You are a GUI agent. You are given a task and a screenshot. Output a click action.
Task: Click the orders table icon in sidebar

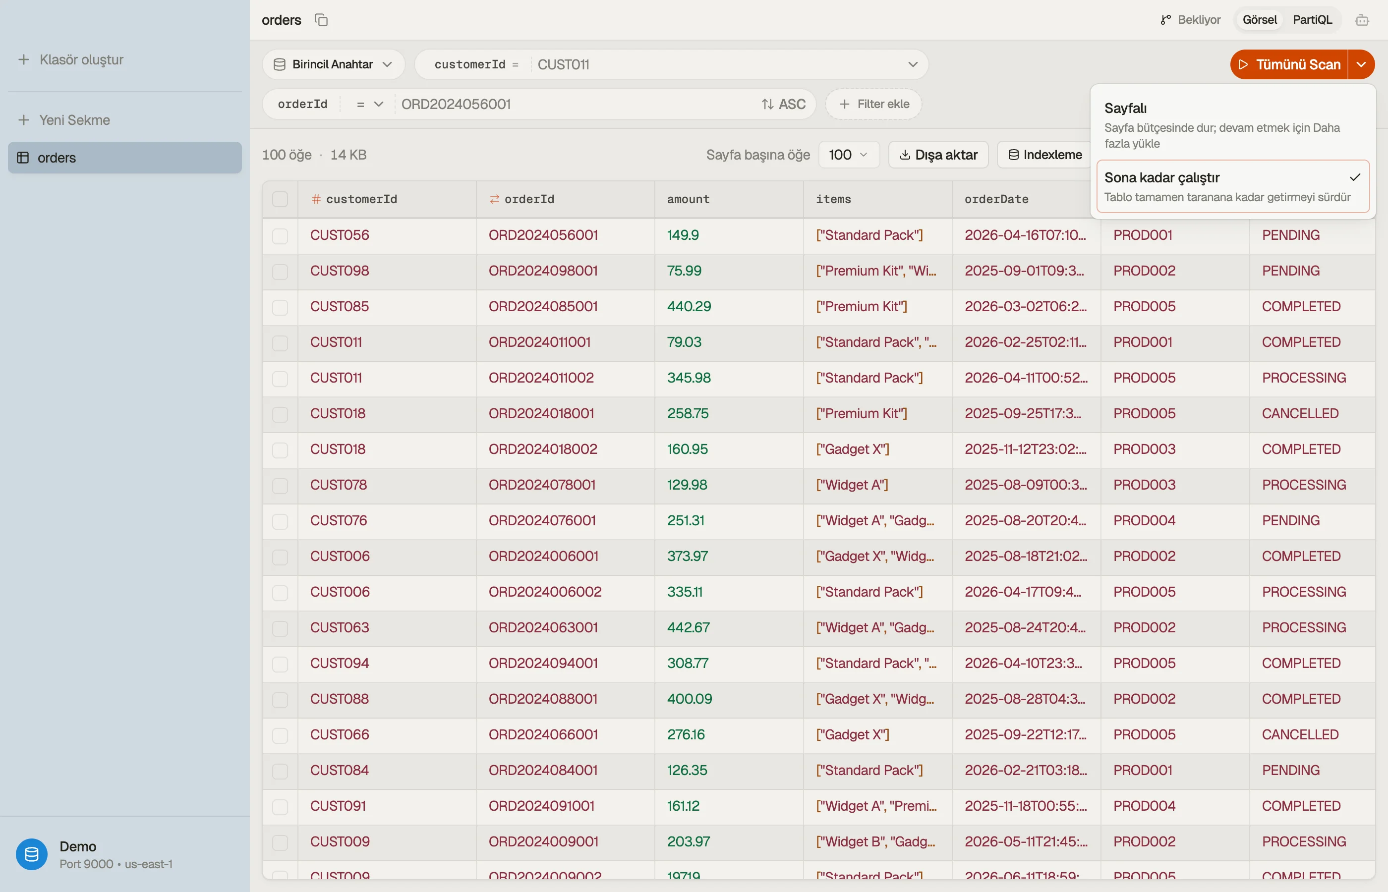pyautogui.click(x=23, y=158)
